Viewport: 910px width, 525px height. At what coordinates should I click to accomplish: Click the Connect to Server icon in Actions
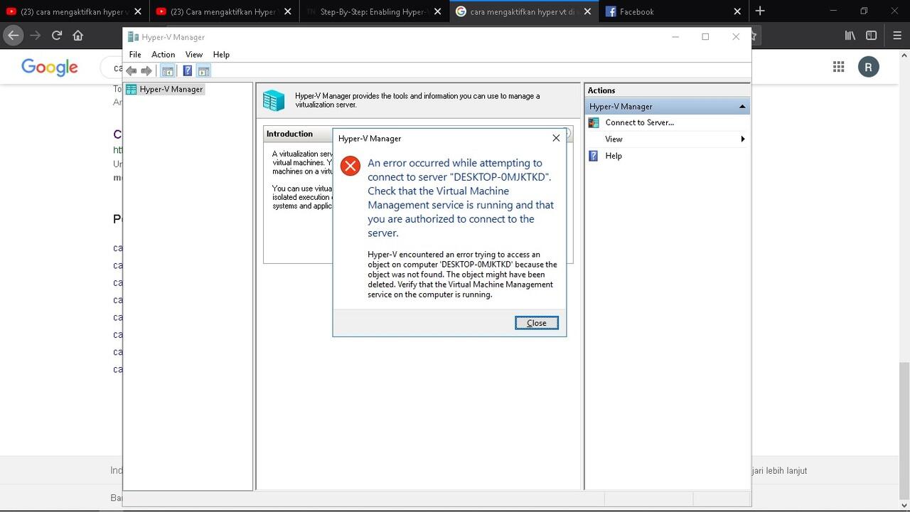tap(594, 122)
